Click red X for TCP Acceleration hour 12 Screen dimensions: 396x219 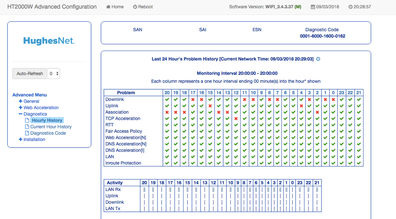coord(236,119)
